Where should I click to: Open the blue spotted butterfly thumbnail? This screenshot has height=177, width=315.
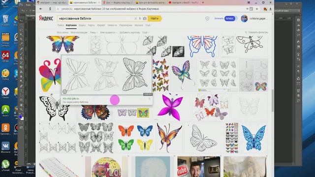point(254,138)
